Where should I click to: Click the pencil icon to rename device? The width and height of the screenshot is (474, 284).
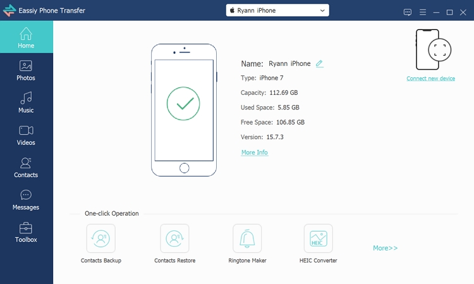(x=319, y=64)
